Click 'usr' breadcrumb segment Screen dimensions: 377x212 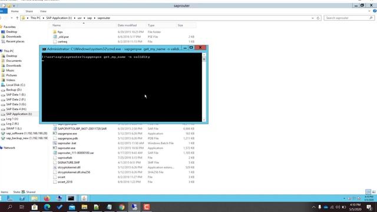click(80, 18)
